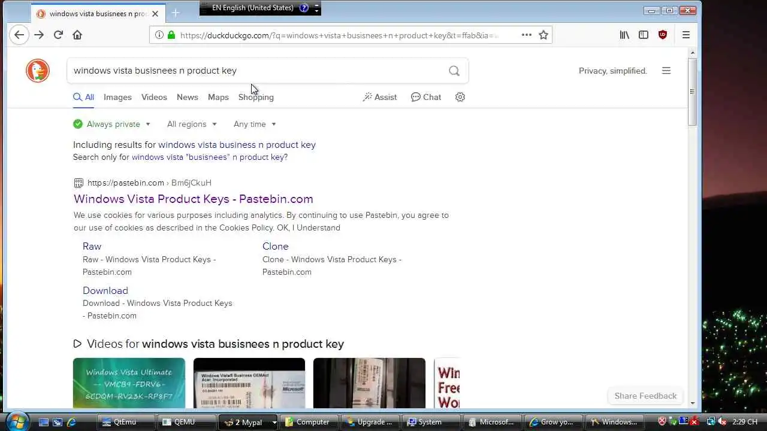Show desktop from quick launch
The width and height of the screenshot is (767, 431).
(43, 422)
